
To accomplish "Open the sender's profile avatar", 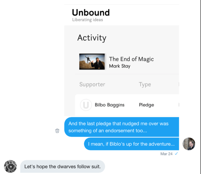I will (x=189, y=144).
